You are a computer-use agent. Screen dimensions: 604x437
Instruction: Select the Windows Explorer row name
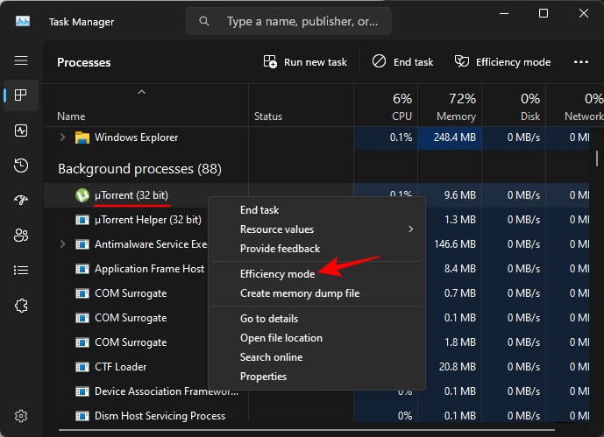coord(137,137)
